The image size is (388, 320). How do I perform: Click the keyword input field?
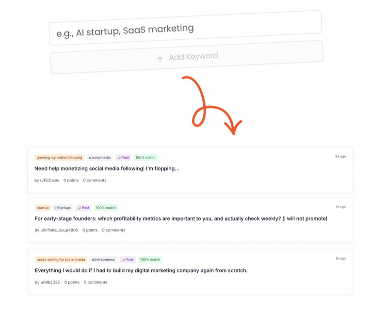point(184,28)
